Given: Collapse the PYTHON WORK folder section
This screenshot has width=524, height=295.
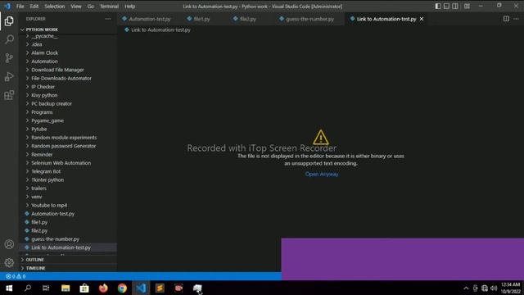Looking at the screenshot, I should pos(42,29).
